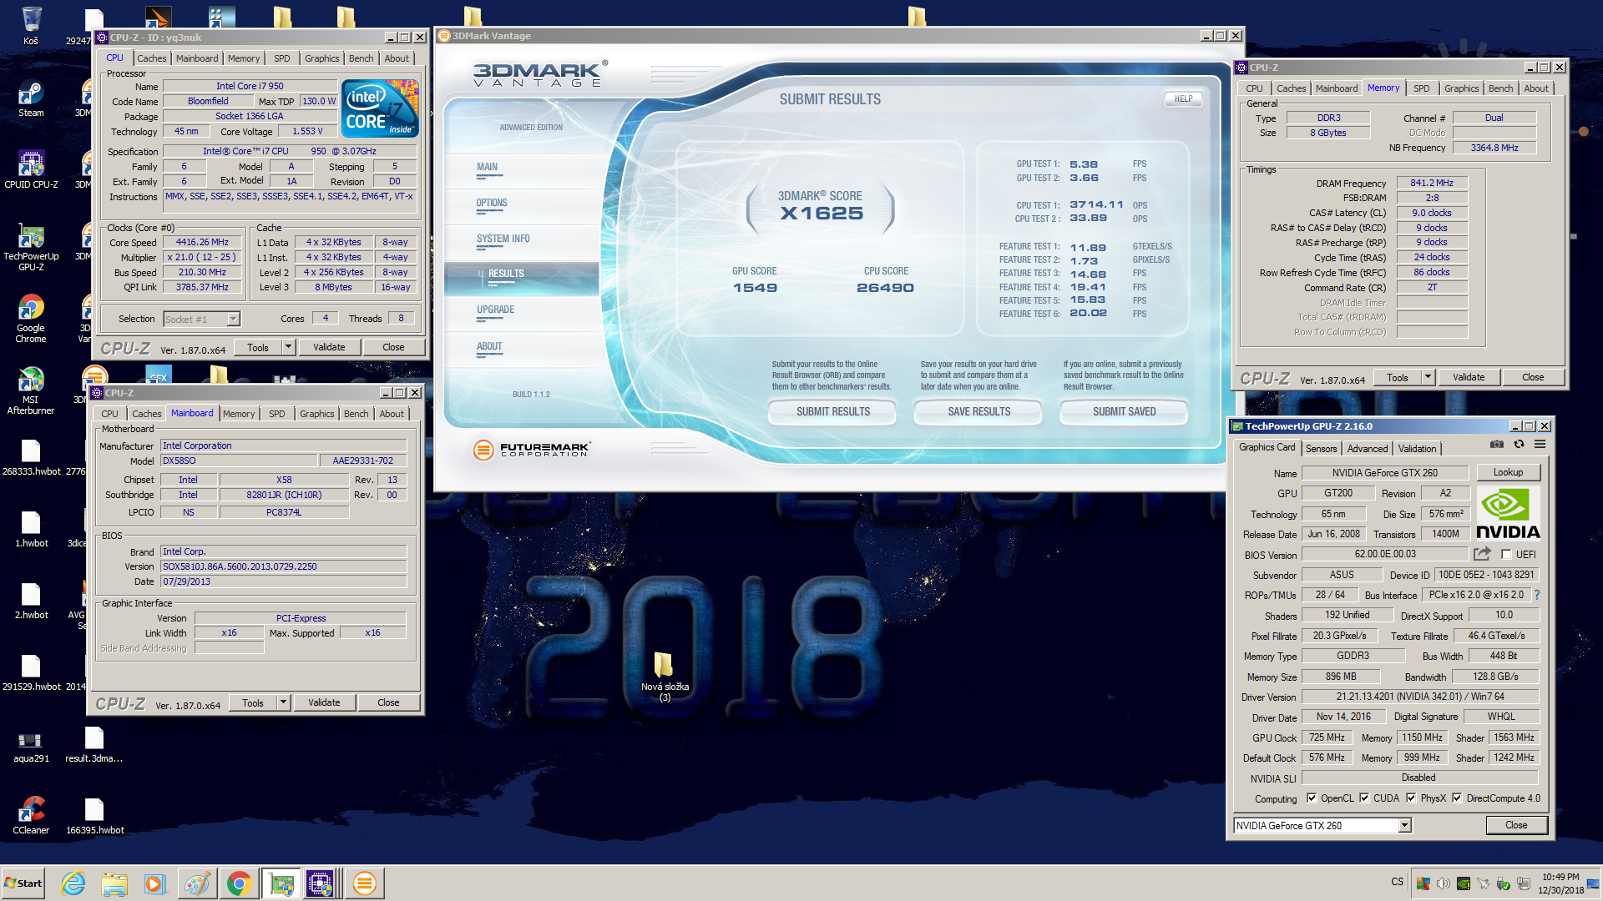Click the volume speaker tray icon

1444,883
